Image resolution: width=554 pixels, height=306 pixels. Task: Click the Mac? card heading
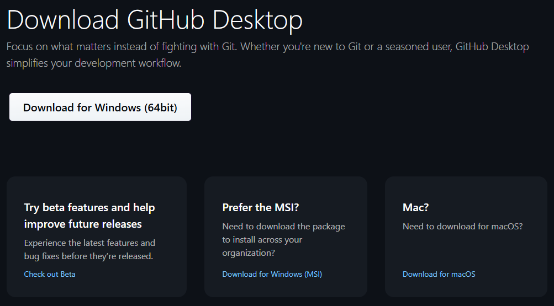[x=415, y=207]
